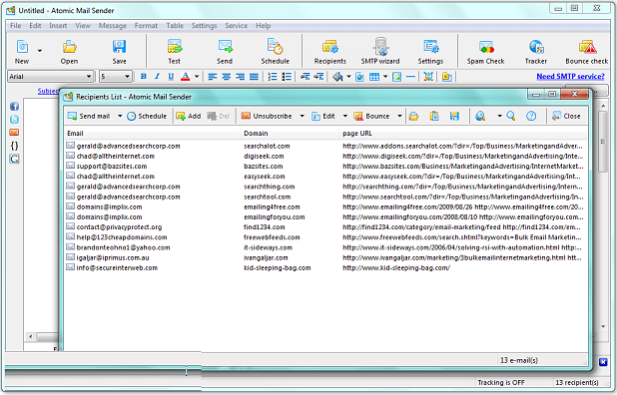
Task: Click the Facebook sidebar icon
Action: pyautogui.click(x=14, y=107)
